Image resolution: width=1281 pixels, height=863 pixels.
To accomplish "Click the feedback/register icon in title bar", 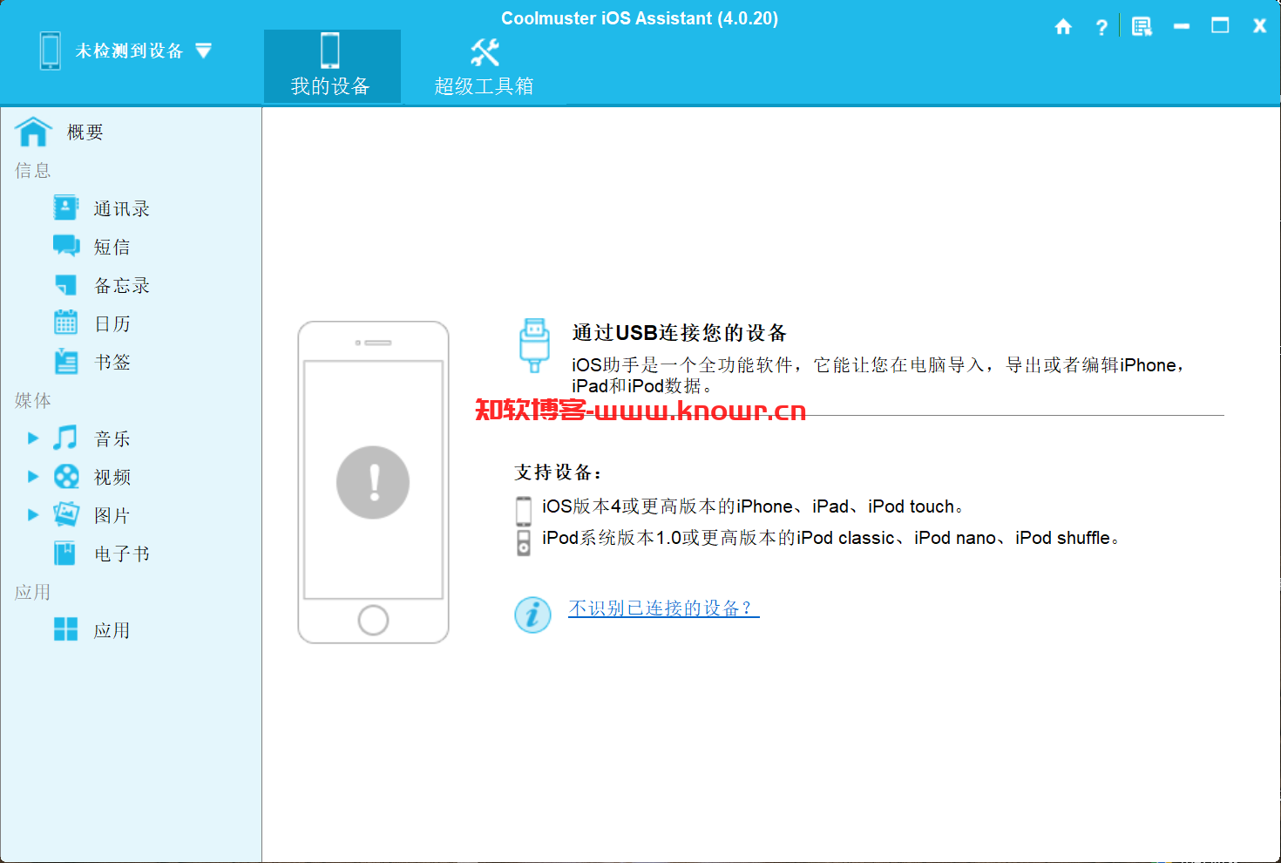I will pyautogui.click(x=1142, y=27).
